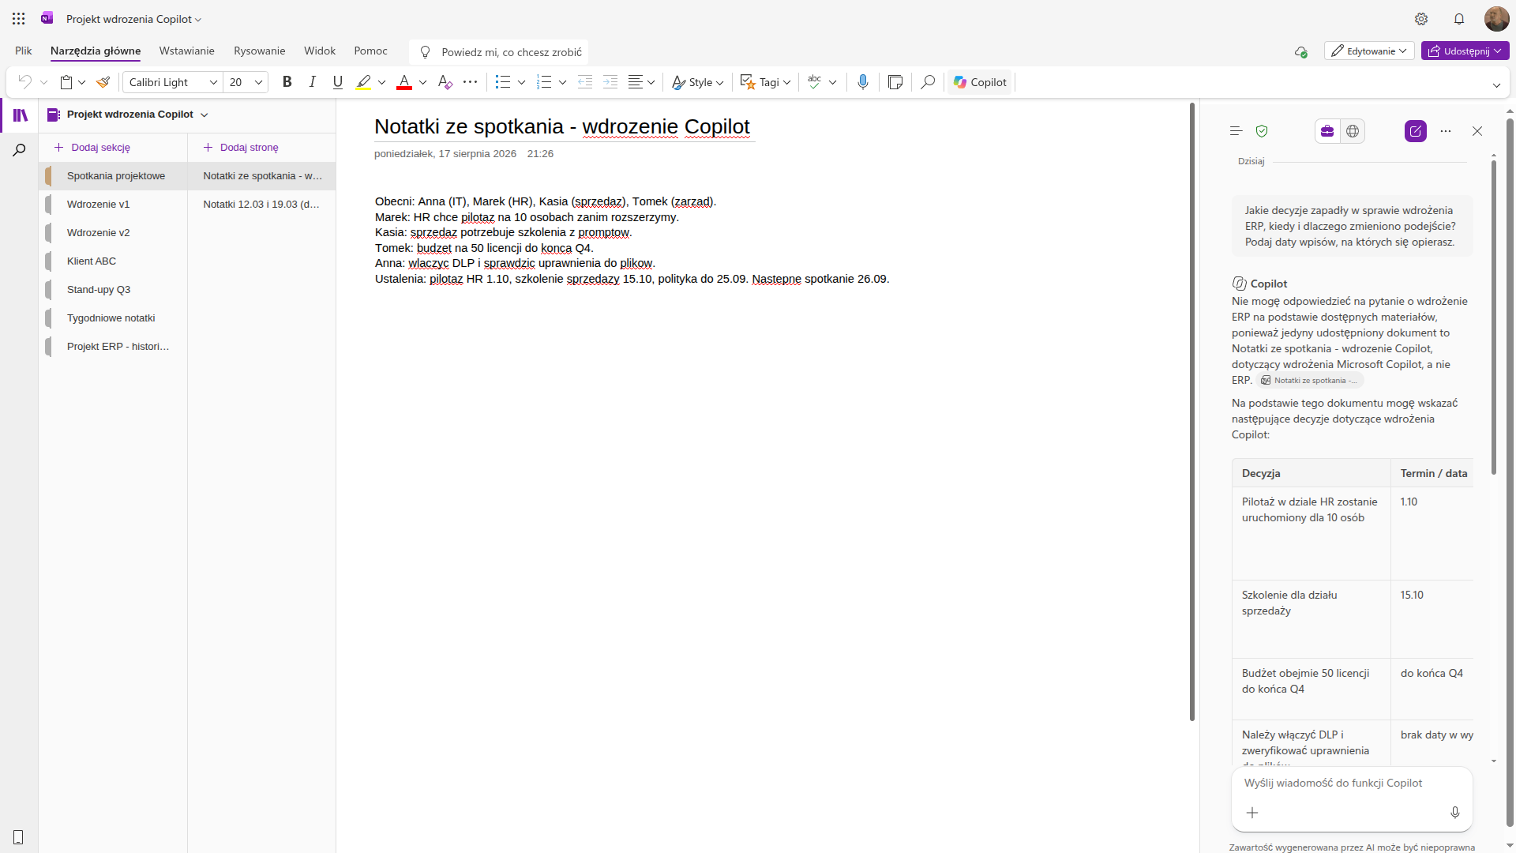Switch to the Rysowanie tab

pos(259,51)
